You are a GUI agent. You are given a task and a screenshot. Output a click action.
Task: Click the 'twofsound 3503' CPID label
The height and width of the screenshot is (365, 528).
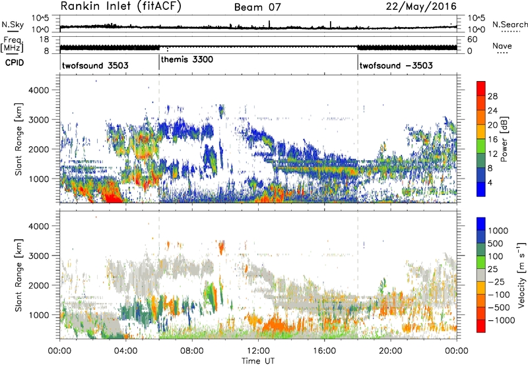coord(95,65)
